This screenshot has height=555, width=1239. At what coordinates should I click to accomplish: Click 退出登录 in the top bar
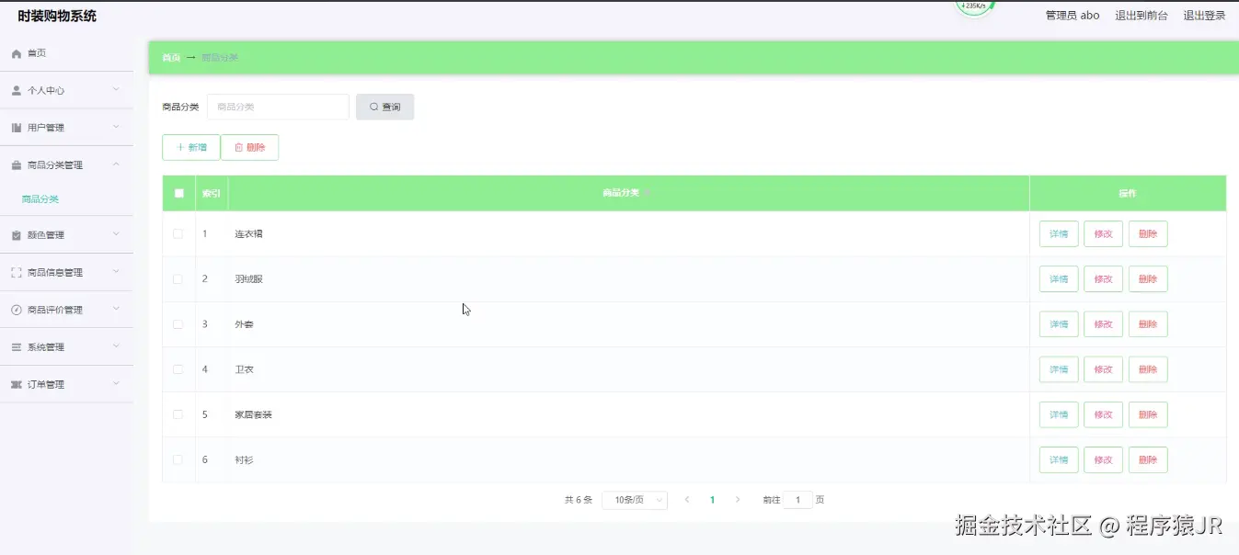[x=1204, y=16]
